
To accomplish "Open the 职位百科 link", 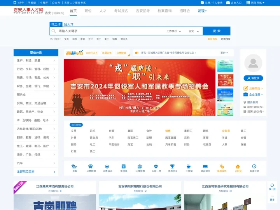I will coord(212,39).
